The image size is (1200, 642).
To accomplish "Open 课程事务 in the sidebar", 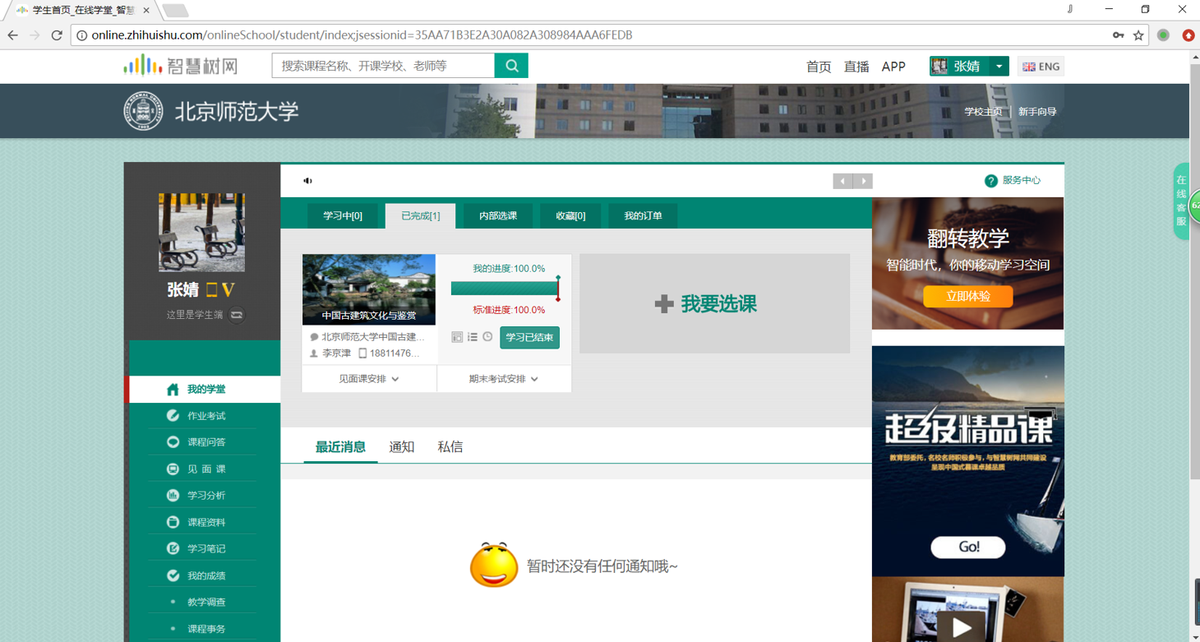I will click(x=205, y=629).
